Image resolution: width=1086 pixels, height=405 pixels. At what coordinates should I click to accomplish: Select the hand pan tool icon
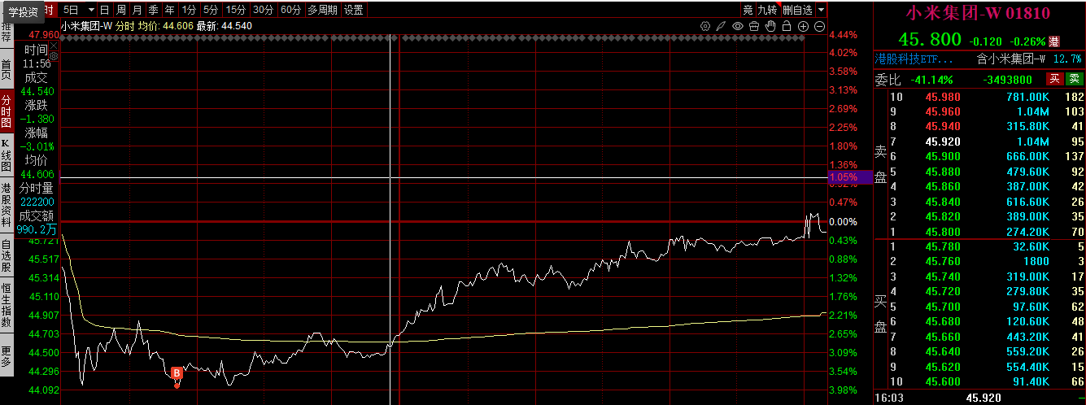(x=770, y=26)
